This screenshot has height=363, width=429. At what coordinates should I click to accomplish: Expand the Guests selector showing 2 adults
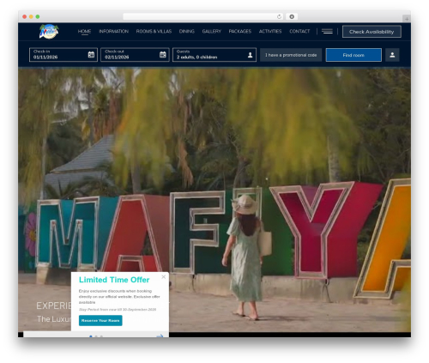pos(214,55)
